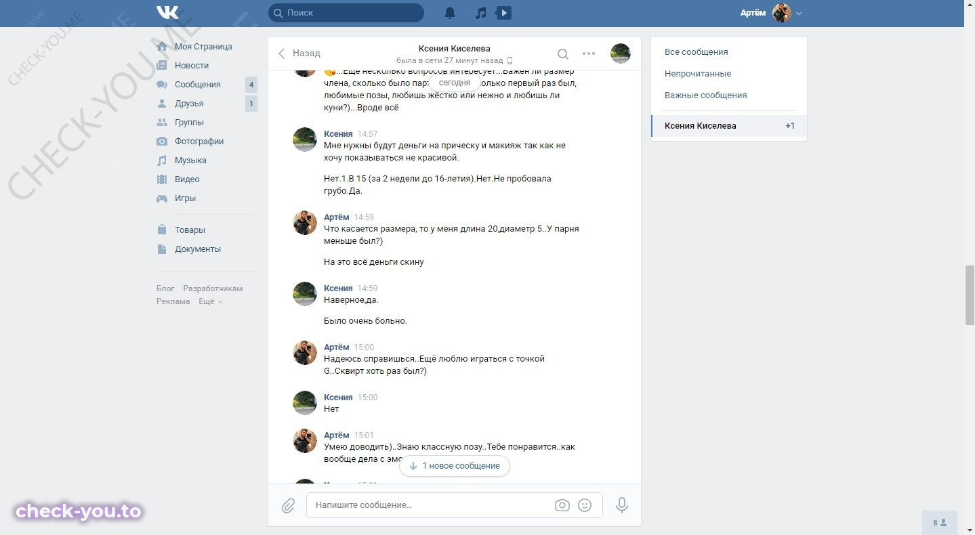Open the online friends widget showing 8
The height and width of the screenshot is (535, 975).
tap(940, 523)
